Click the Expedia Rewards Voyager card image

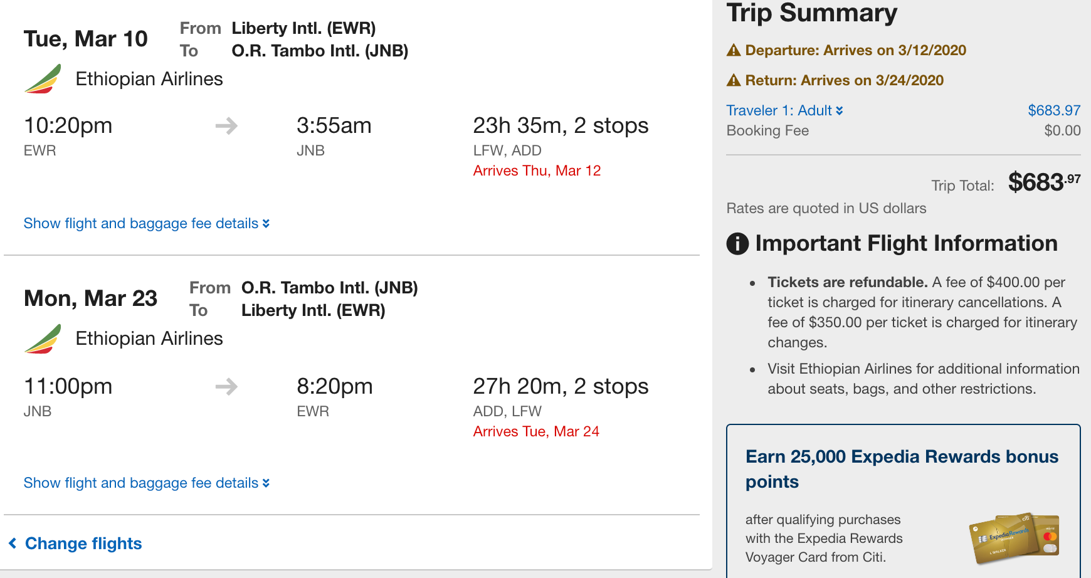click(1014, 538)
